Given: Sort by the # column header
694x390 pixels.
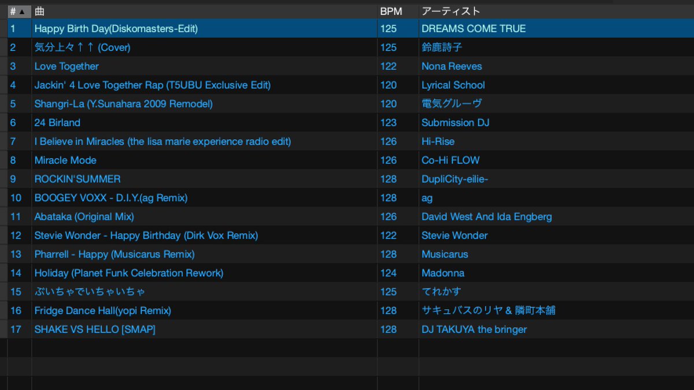Looking at the screenshot, I should pos(19,12).
